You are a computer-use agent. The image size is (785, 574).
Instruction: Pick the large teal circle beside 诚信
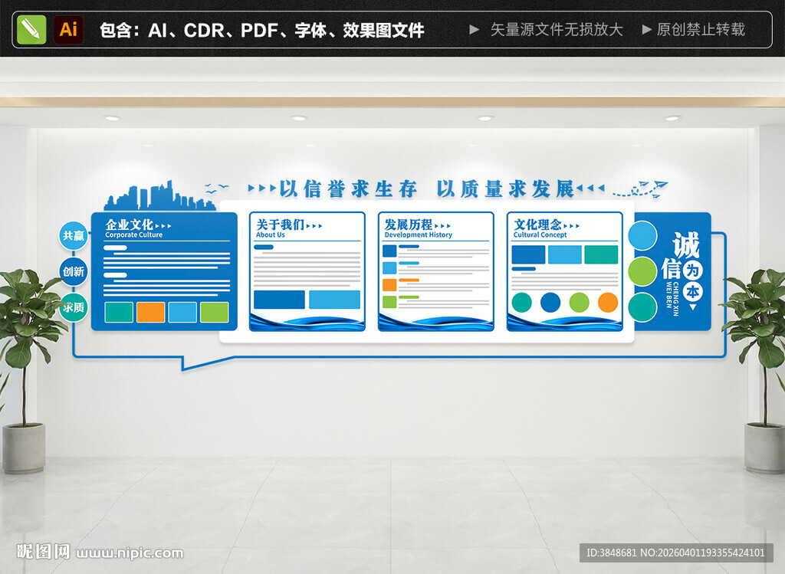[642, 308]
